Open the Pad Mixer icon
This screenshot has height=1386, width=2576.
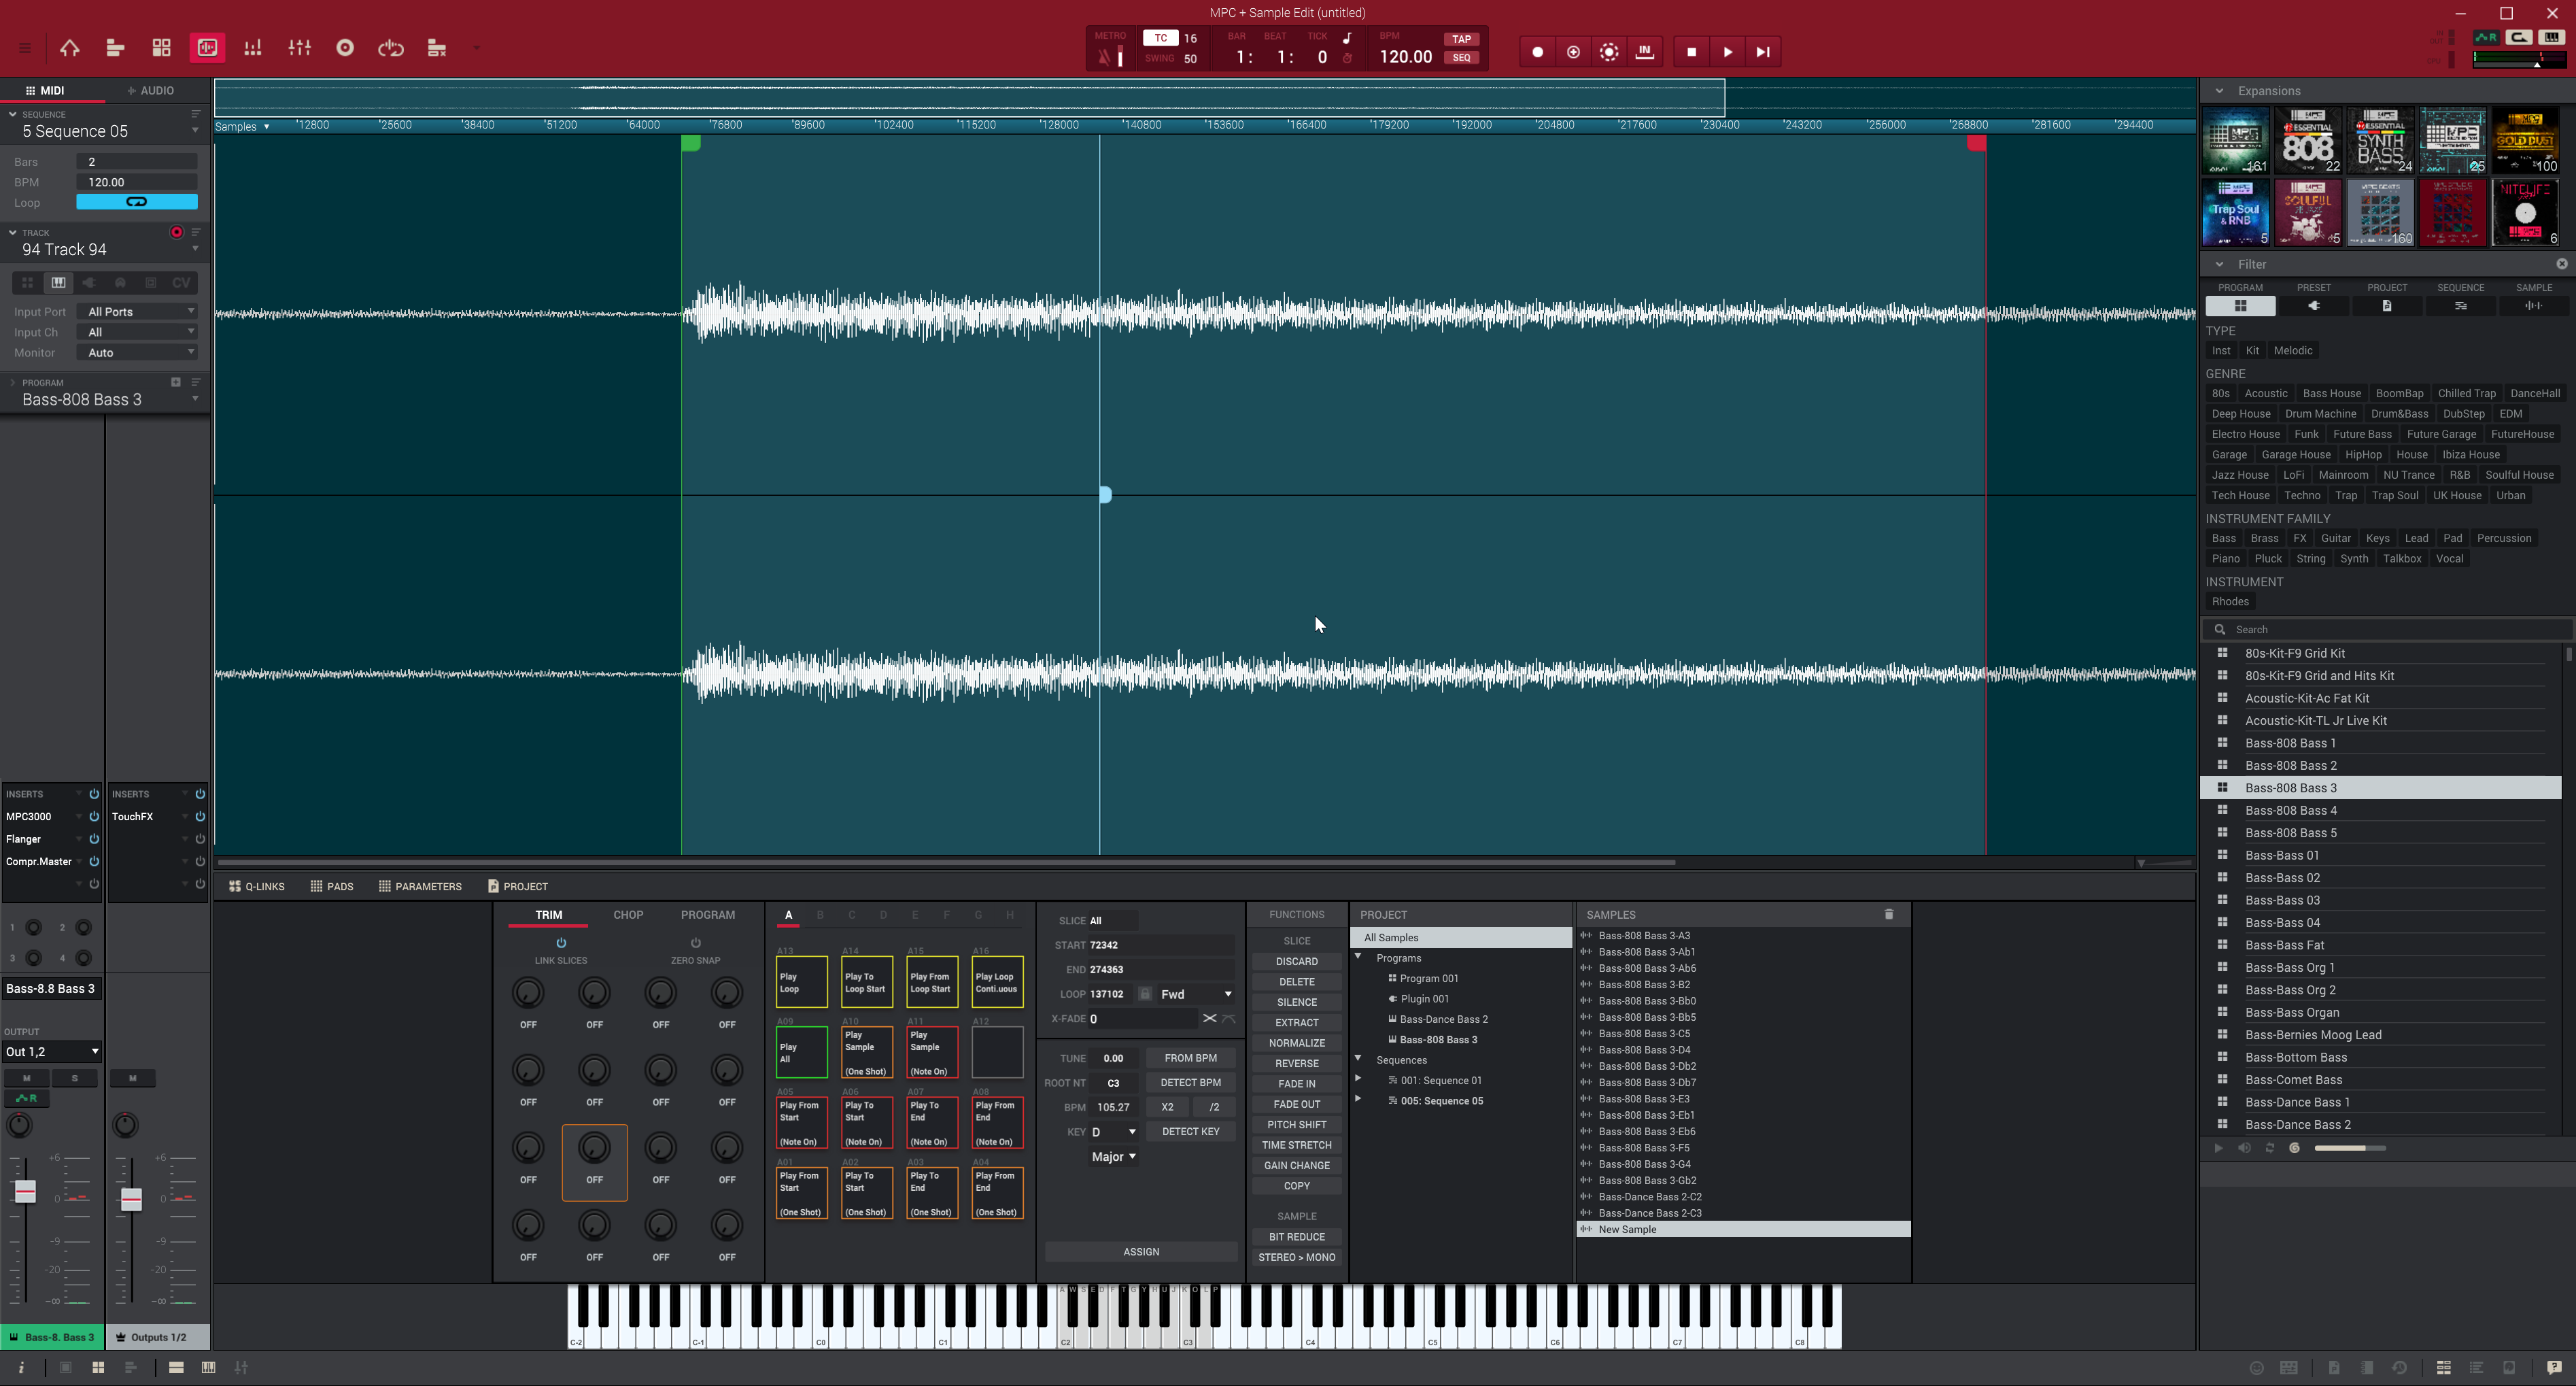253,47
